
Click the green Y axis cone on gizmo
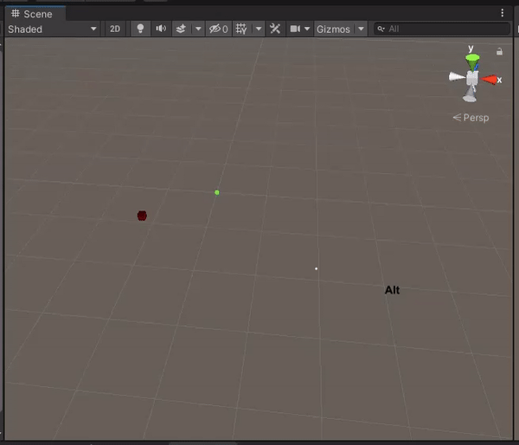[x=472, y=61]
